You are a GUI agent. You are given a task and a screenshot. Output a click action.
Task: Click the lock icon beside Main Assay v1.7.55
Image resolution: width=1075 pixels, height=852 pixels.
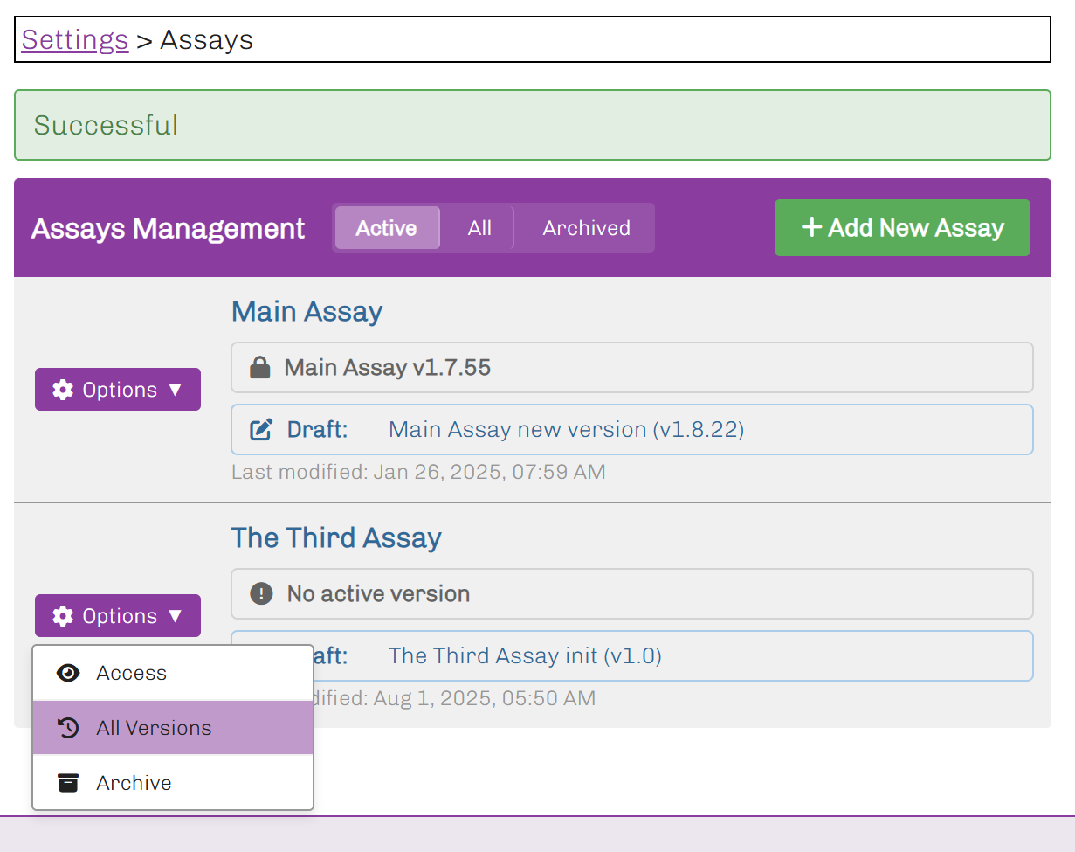point(259,368)
